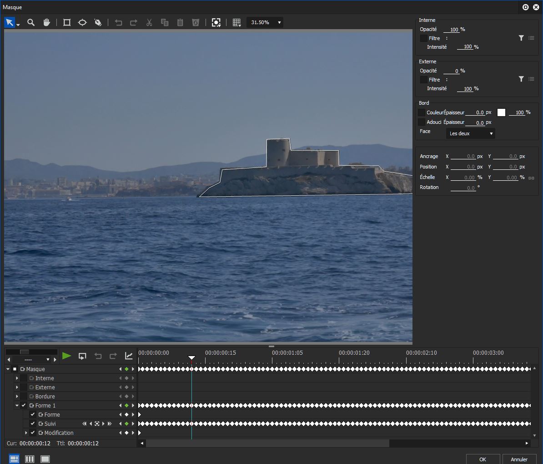
Task: Enable the Interne Filtre checkbox
Action: tap(423, 38)
